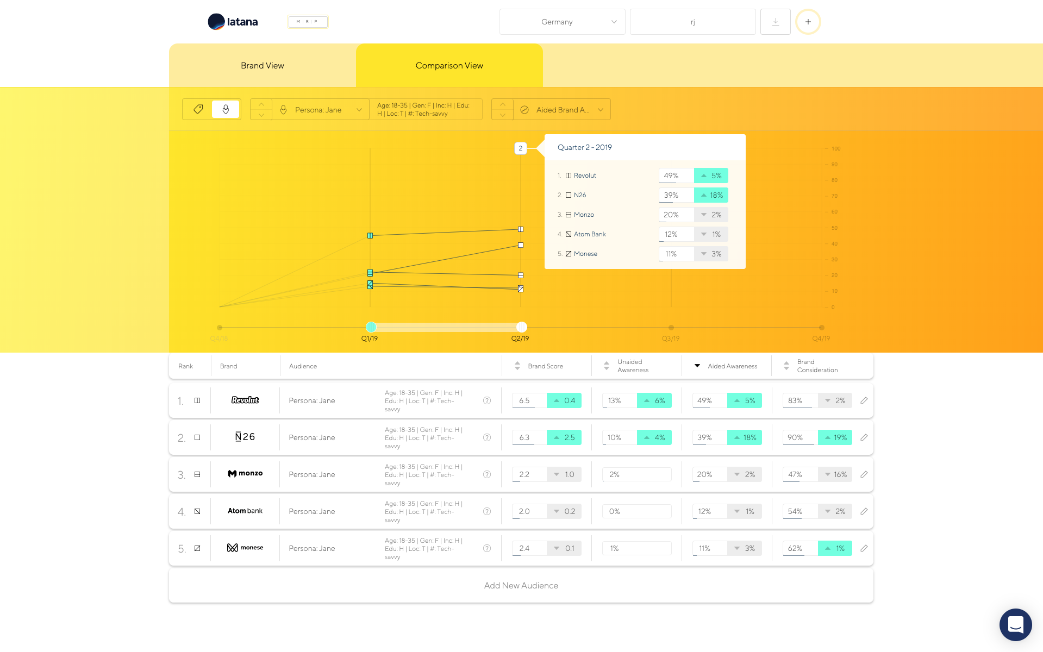Switch to brand tag mode icon
1043x652 pixels.
tap(198, 109)
